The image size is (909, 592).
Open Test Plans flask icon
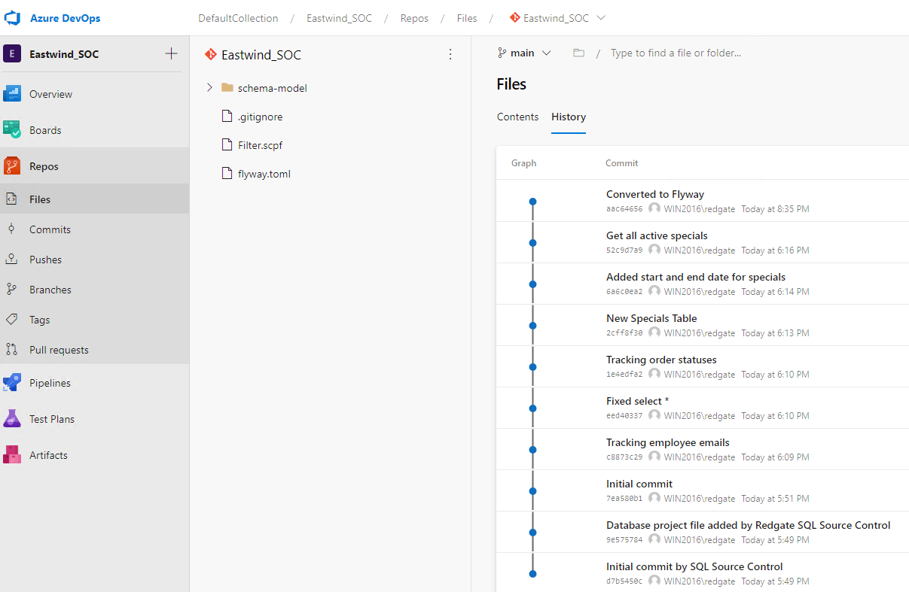tap(12, 419)
